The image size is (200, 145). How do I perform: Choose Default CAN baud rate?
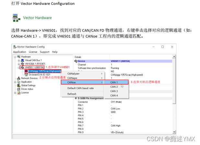tap(83, 88)
